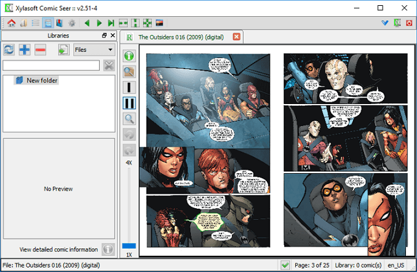Fit comic page to width
Screen dimensions: 417x272
[x=123, y=23]
